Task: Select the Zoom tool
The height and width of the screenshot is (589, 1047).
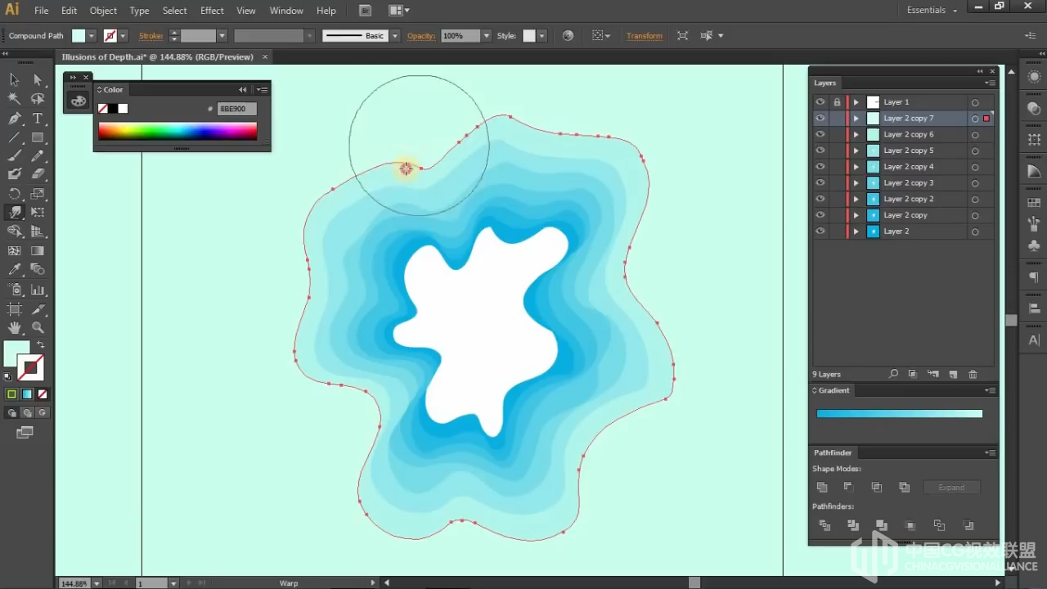Action: click(38, 328)
